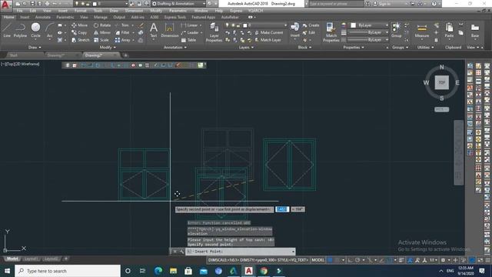Select the Dimension tool
This screenshot has height=277, width=492.
click(x=169, y=30)
